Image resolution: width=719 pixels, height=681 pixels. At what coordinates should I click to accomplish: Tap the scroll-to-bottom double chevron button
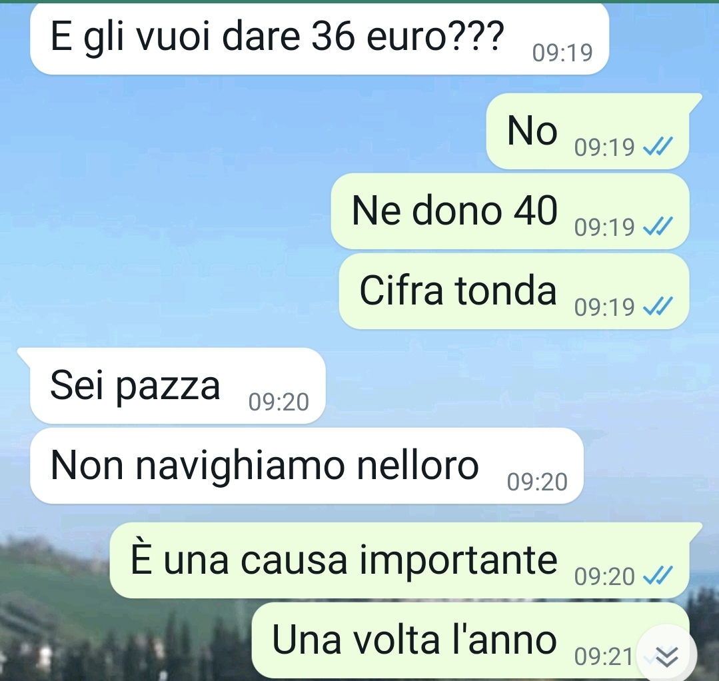pos(667,656)
